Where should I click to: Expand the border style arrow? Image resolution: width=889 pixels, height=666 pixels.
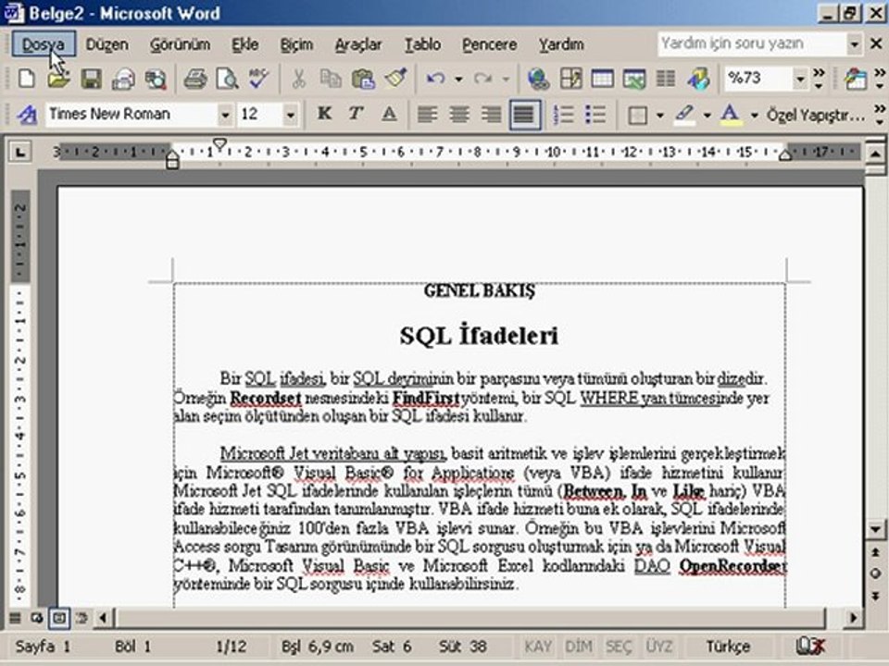[659, 116]
